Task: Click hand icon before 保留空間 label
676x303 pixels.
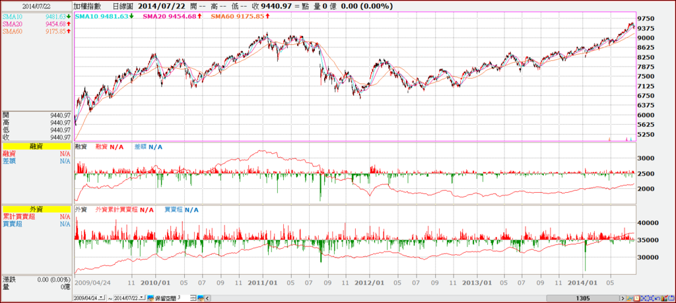Action: click(x=151, y=298)
